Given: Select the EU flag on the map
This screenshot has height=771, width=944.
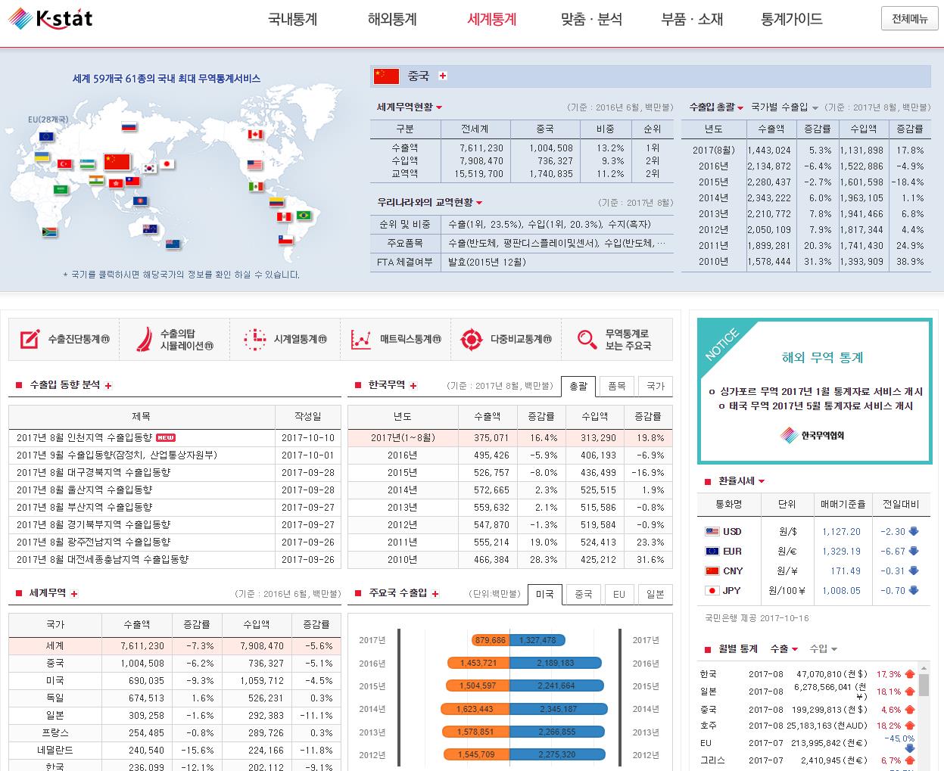Looking at the screenshot, I should [47, 136].
